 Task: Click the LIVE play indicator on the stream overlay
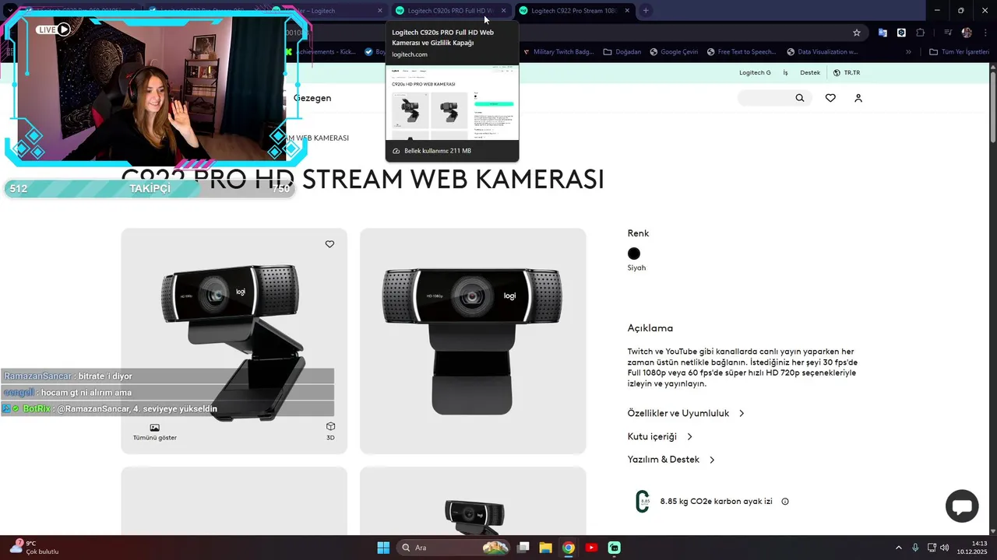pyautogui.click(x=53, y=30)
